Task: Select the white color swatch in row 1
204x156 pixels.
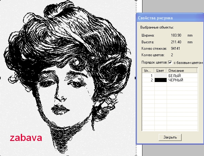Action: (x=161, y=76)
